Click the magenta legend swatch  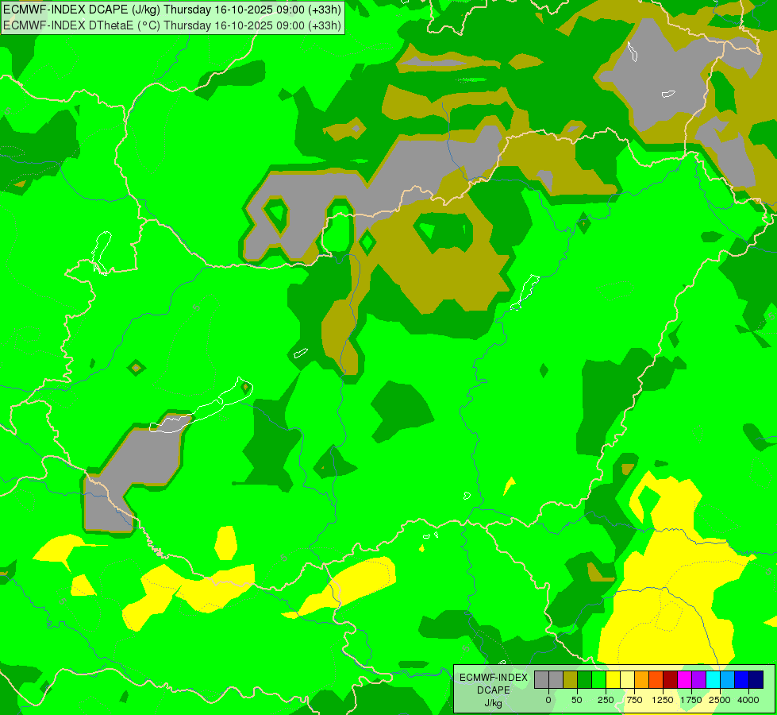coord(684,680)
